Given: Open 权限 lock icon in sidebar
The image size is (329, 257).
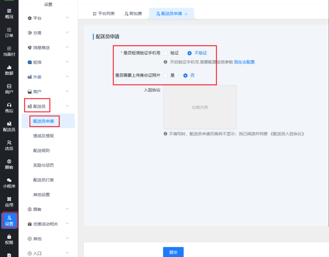Looking at the screenshot, I should pyautogui.click(x=9, y=237).
